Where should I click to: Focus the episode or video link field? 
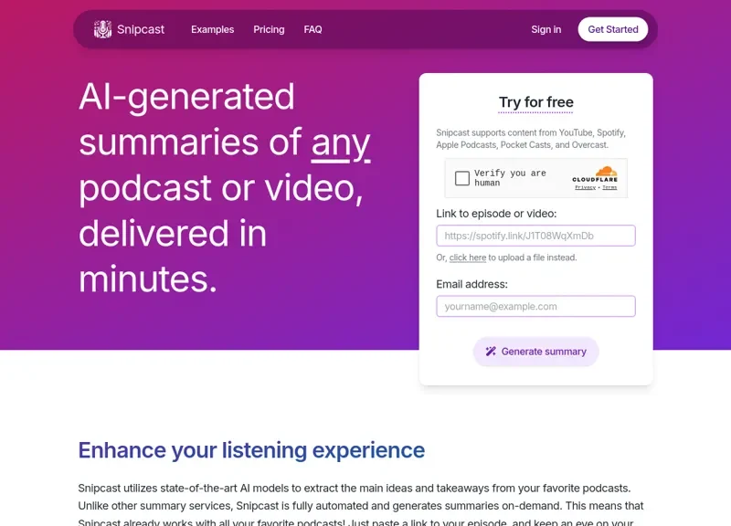click(535, 236)
